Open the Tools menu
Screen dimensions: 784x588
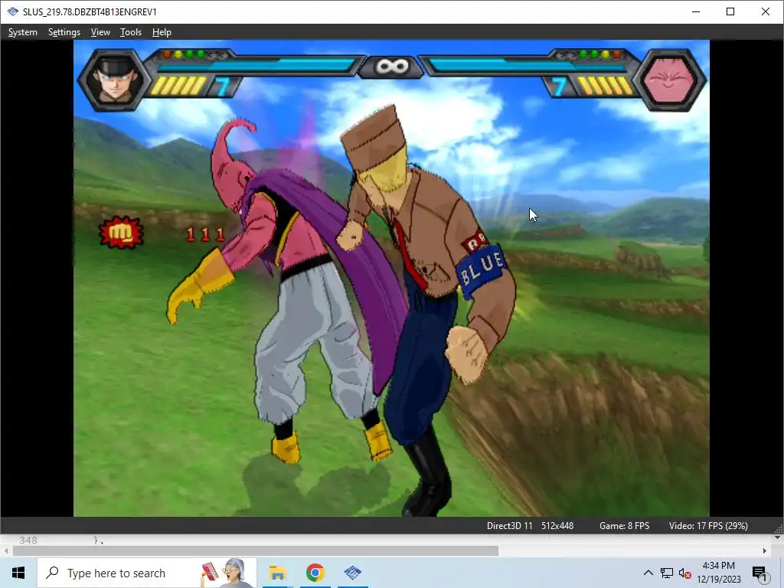(130, 32)
